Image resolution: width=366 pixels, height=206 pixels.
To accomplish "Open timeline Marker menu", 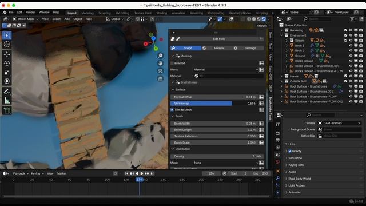I will point(62,173).
